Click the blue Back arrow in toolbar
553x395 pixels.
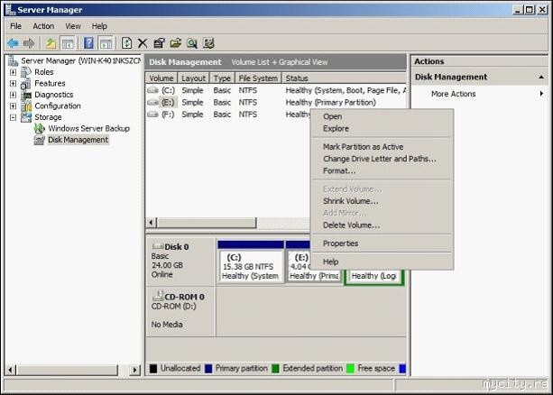[x=13, y=43]
